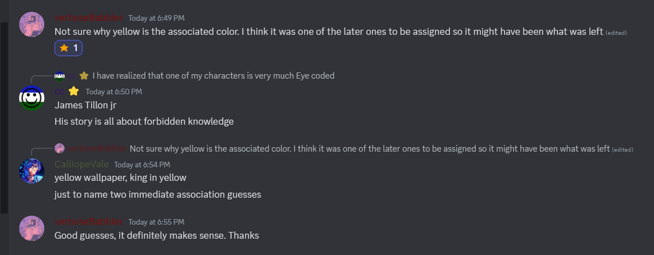Image resolution: width=654 pixels, height=255 pixels.
Task: Click the "Today at 6:55 PM" timestamp
Action: pyautogui.click(x=156, y=222)
